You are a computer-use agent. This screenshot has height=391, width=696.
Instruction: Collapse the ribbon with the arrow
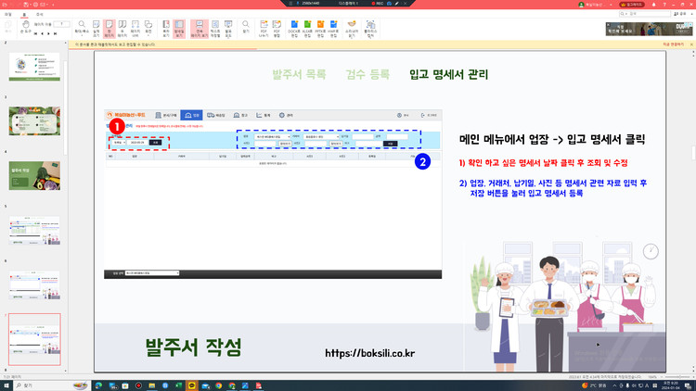click(691, 14)
